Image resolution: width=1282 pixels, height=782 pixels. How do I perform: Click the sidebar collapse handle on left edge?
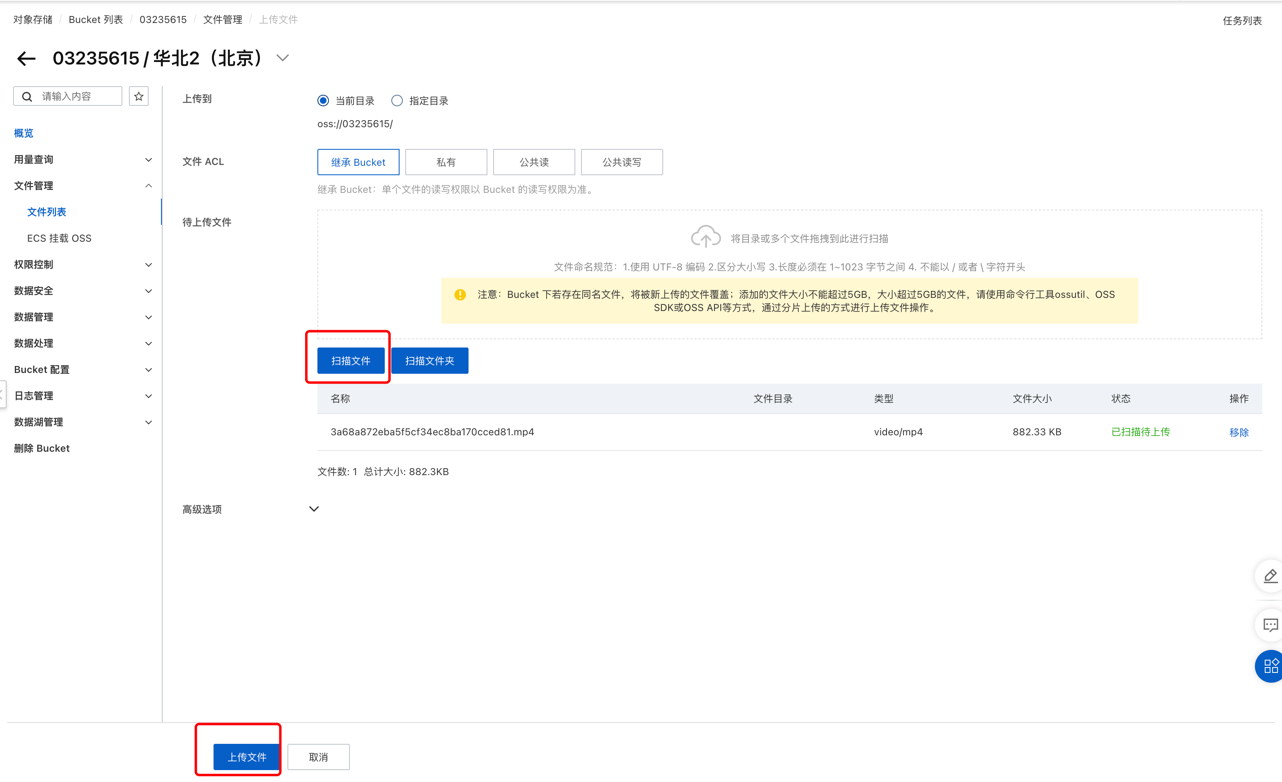2,394
